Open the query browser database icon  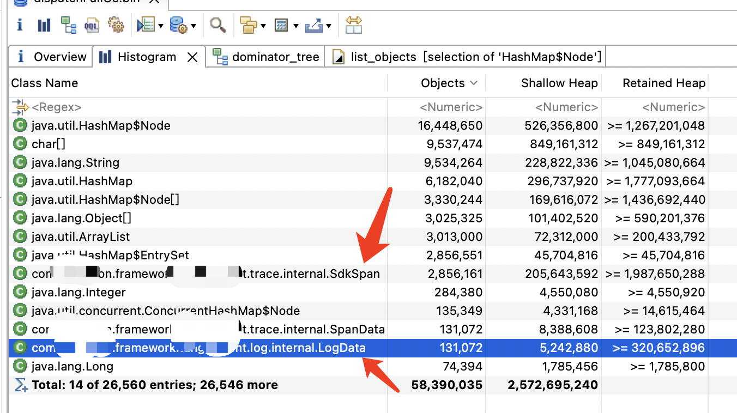(x=179, y=25)
